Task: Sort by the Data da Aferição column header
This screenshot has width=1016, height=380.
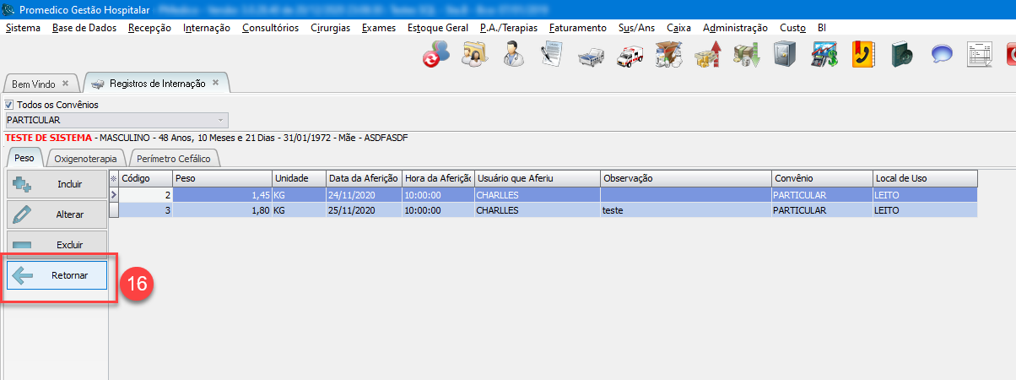Action: [x=363, y=178]
